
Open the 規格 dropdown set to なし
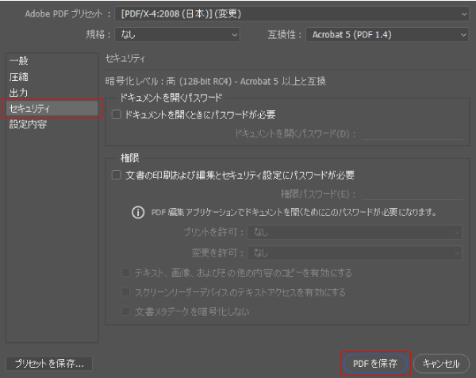click(177, 35)
